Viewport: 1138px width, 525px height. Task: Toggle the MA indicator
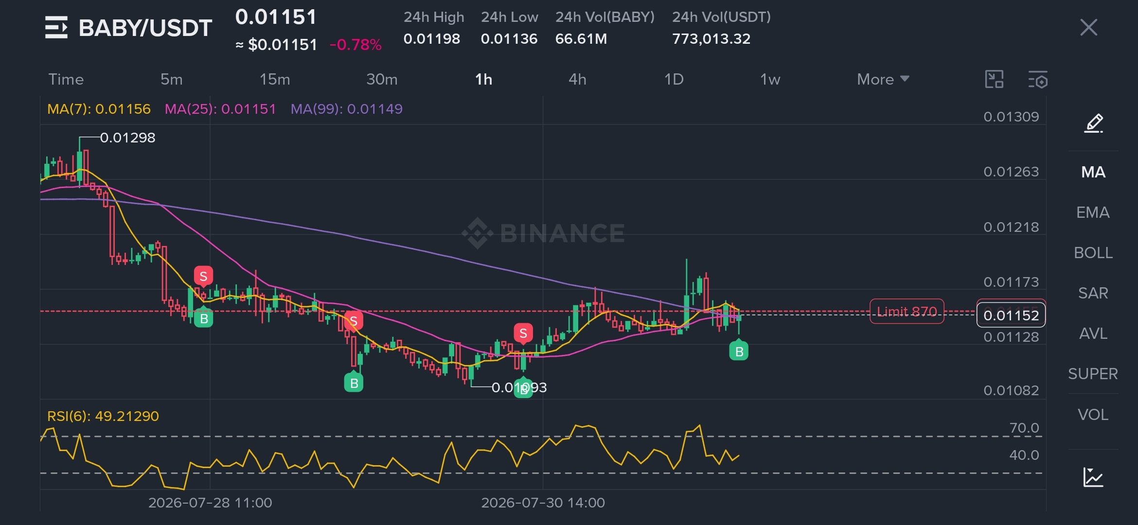[x=1093, y=172]
